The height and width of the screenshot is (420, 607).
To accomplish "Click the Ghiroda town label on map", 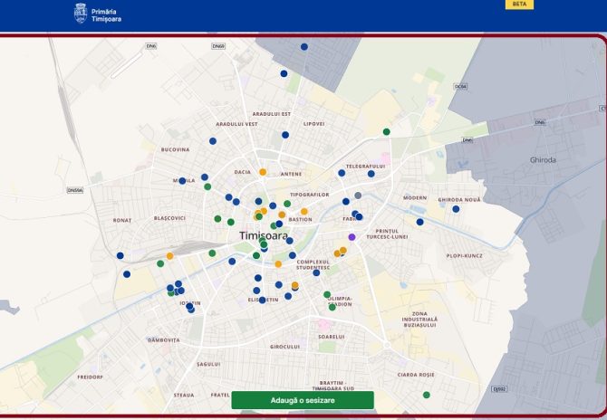I will click(x=543, y=160).
